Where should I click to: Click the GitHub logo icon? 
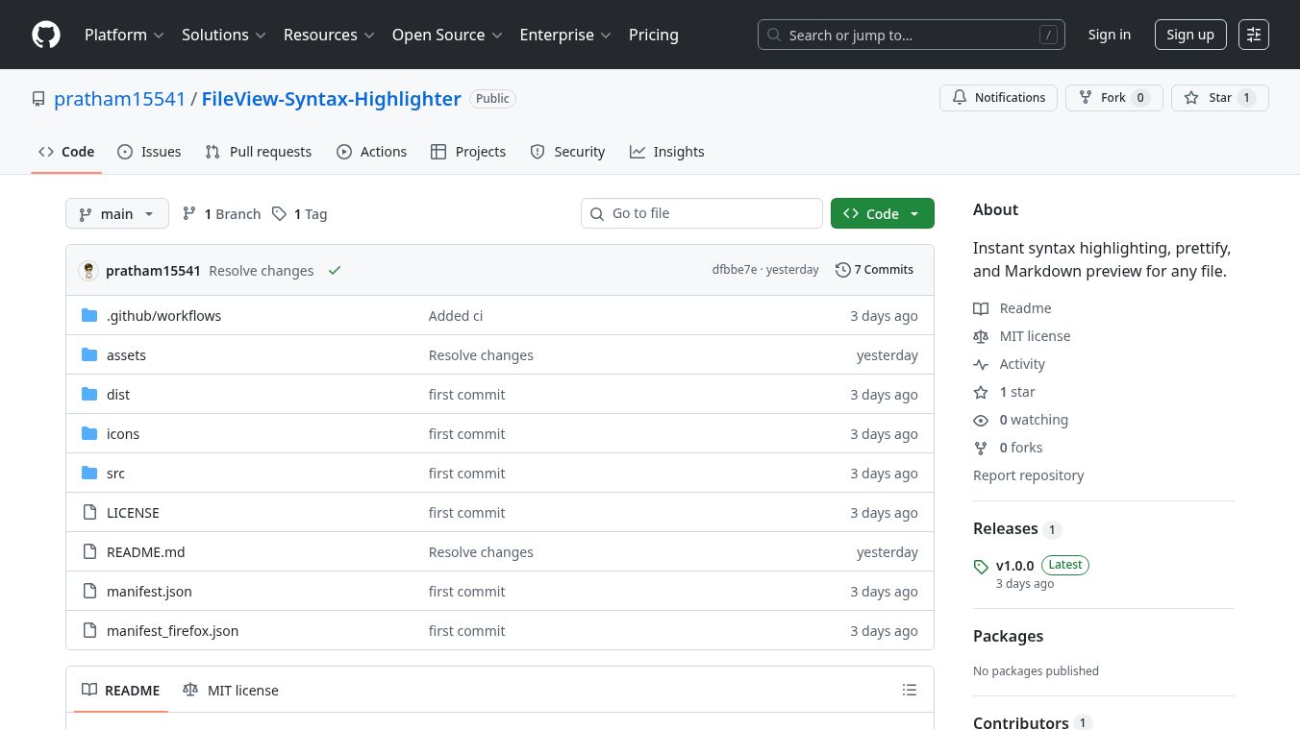pyautogui.click(x=46, y=35)
